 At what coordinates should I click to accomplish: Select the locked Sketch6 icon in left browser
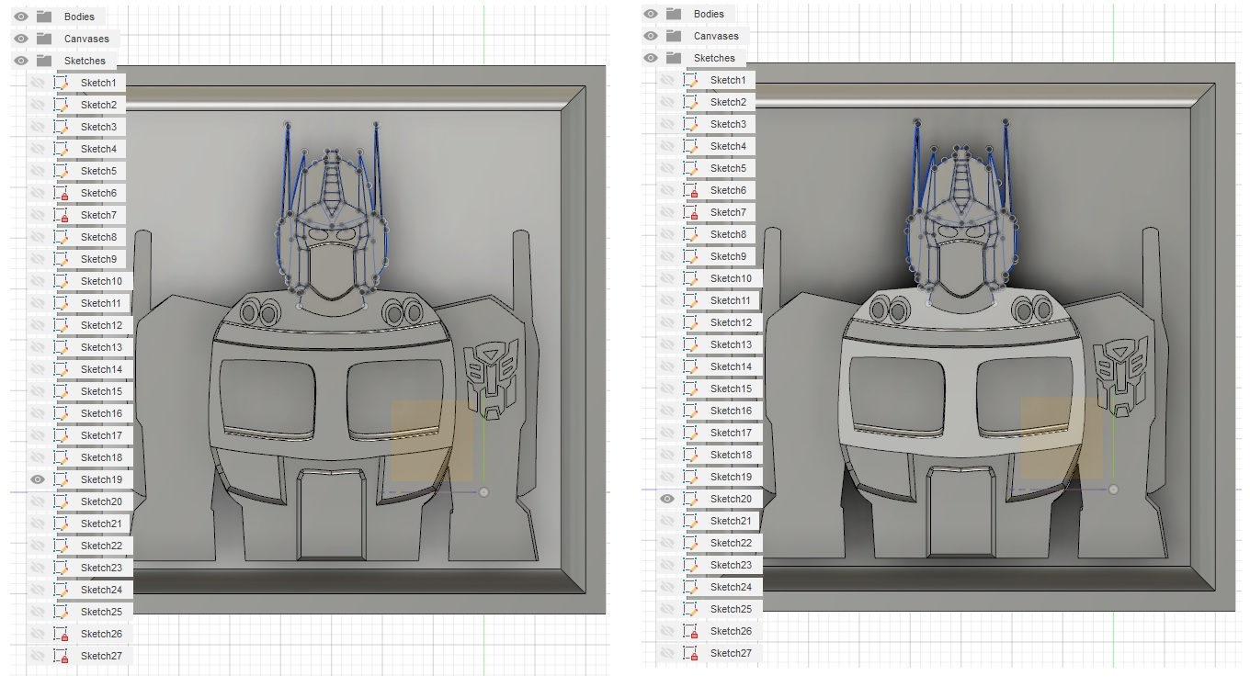(62, 193)
